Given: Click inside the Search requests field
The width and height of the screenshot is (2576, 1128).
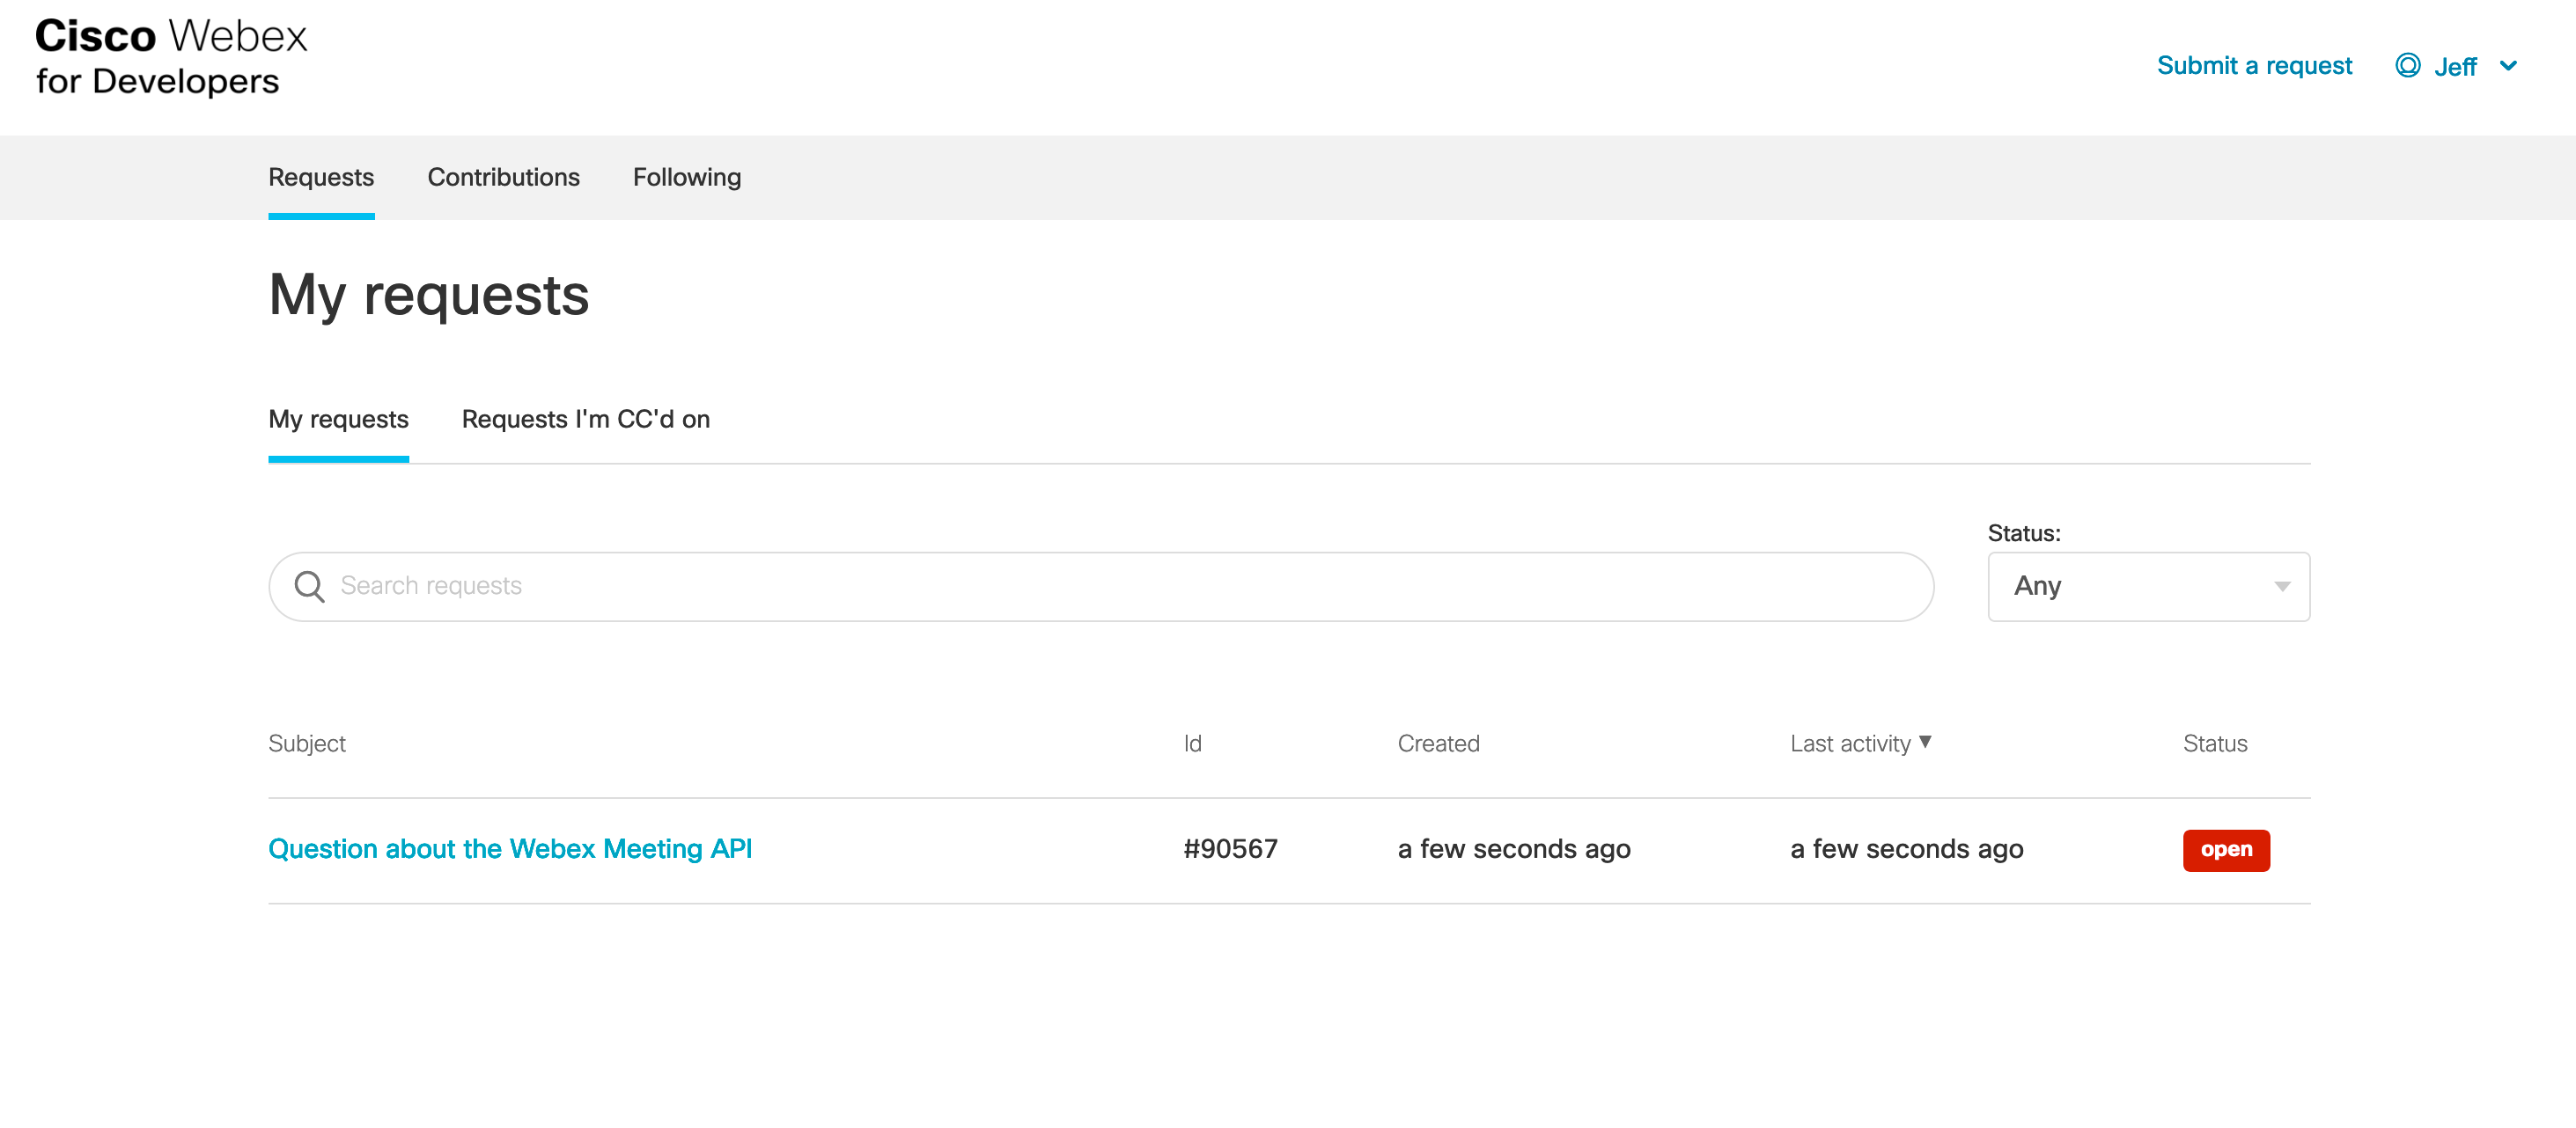Looking at the screenshot, I should tap(1102, 586).
